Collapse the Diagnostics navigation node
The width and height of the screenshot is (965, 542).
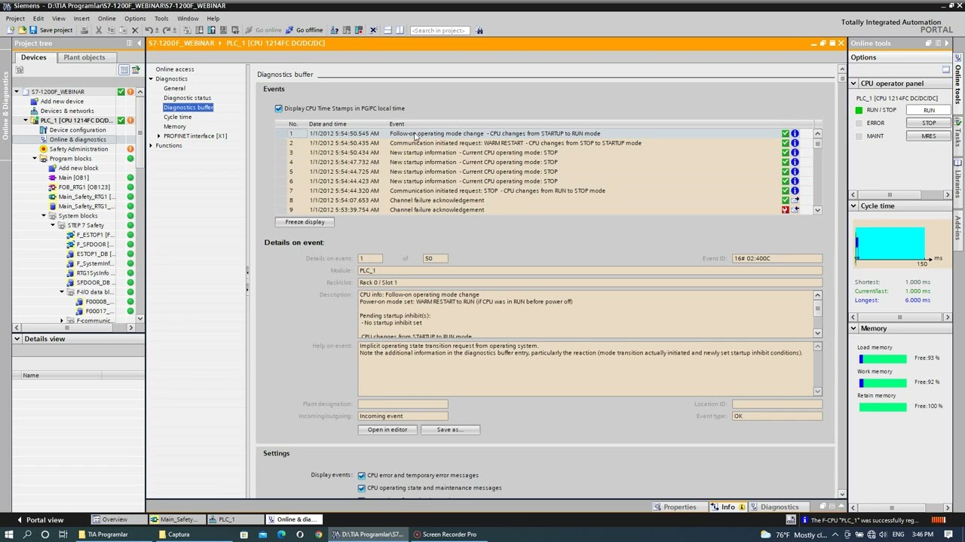point(151,79)
